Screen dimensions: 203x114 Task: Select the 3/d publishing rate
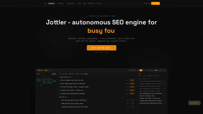(144, 70)
